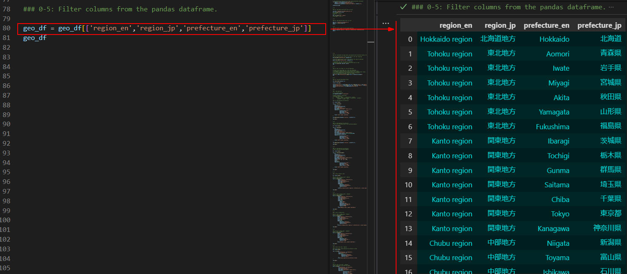Click the '新潟県' cell
Viewport: 627px width, 274px height.
611,243
